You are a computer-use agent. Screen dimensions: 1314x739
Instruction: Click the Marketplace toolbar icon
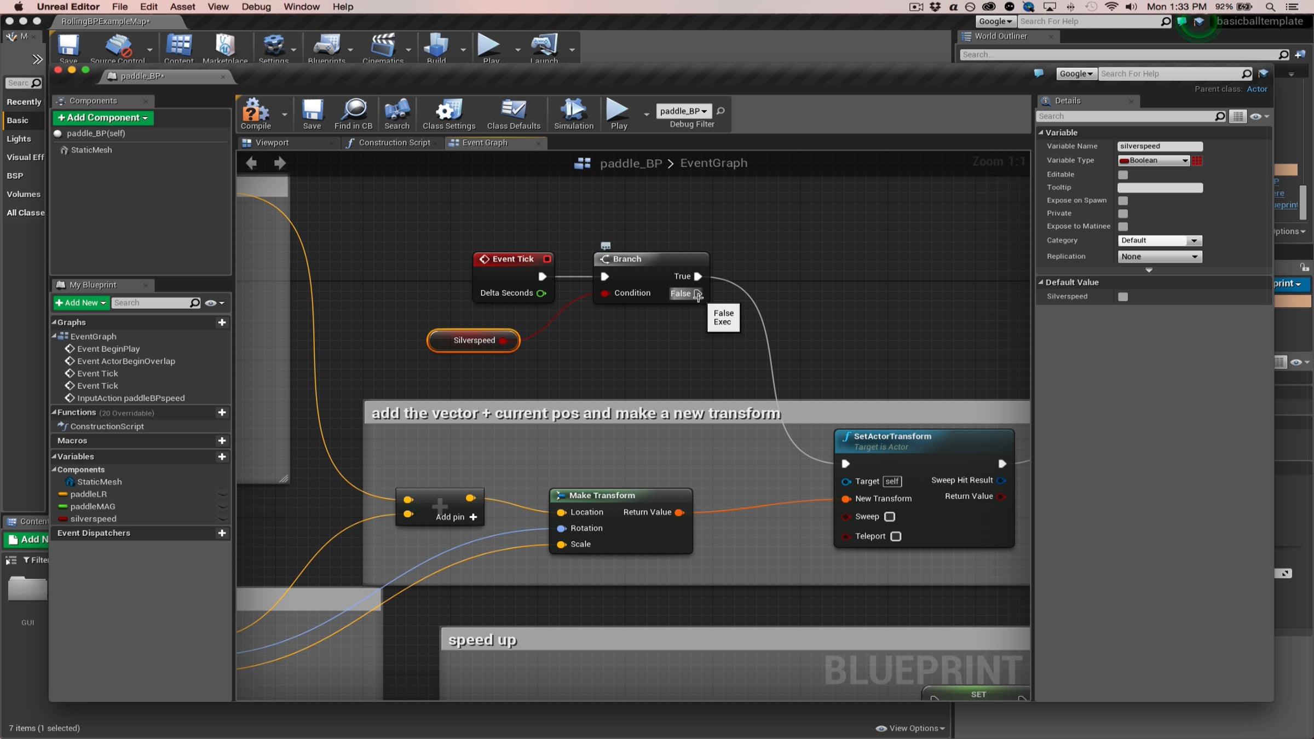click(x=224, y=46)
